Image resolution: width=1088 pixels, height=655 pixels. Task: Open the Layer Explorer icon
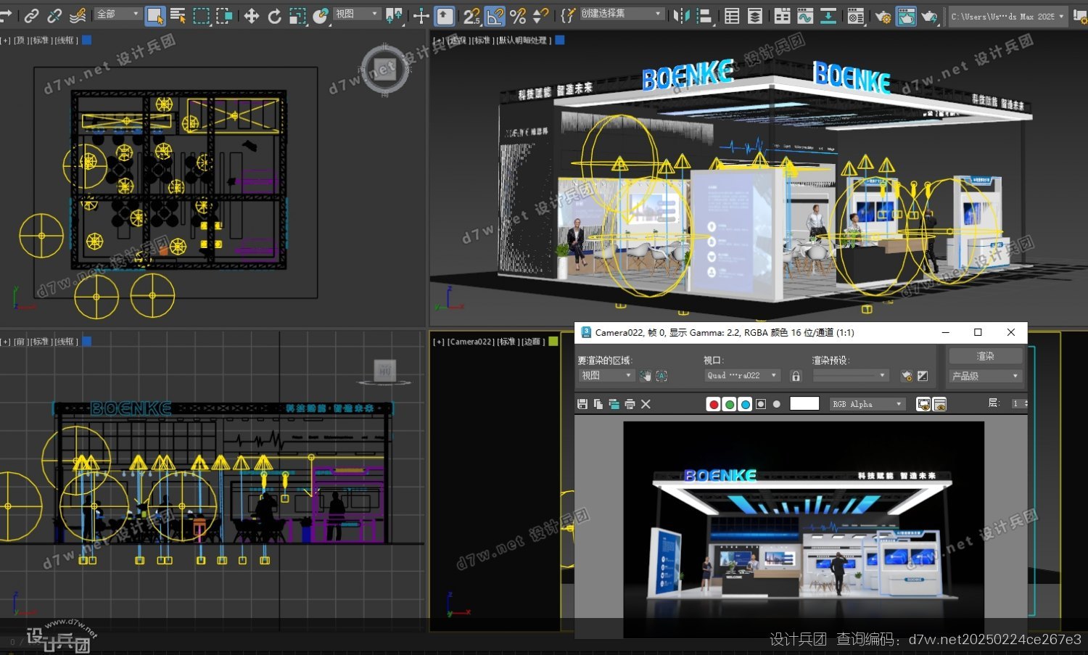coord(755,15)
